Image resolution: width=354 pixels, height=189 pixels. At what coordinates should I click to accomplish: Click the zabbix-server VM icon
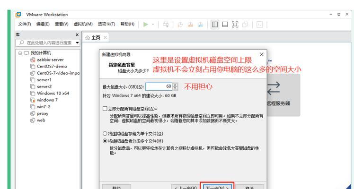point(33,60)
